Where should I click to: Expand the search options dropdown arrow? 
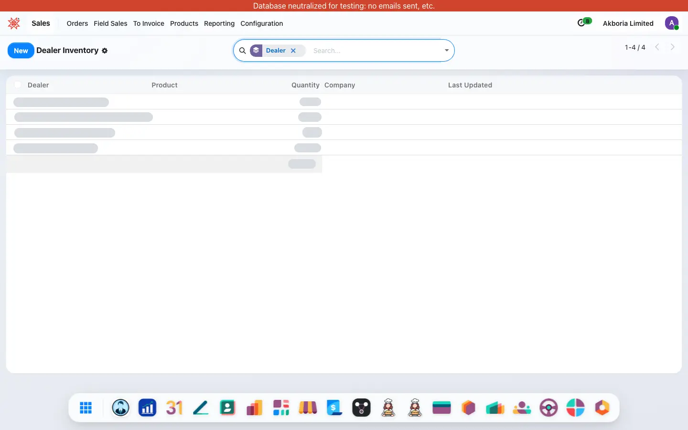447,51
